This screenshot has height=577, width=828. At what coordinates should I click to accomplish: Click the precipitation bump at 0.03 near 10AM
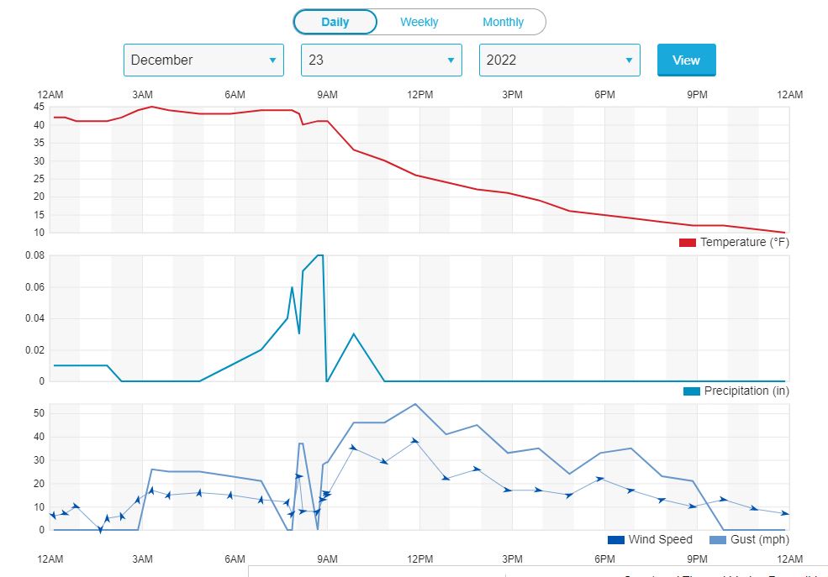click(x=354, y=334)
